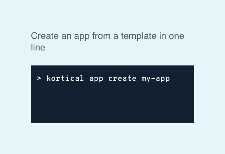
Task: Select the word 'kortical' in the command
Action: (x=65, y=79)
